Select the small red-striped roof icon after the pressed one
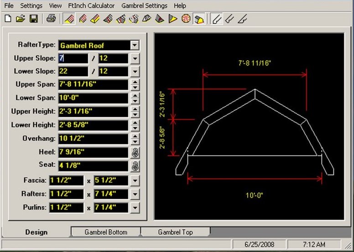The height and width of the screenshot is (252, 354). point(83,19)
